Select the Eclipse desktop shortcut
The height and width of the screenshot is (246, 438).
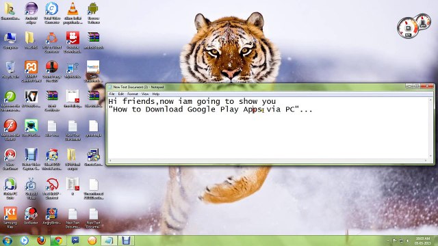(x=31, y=12)
